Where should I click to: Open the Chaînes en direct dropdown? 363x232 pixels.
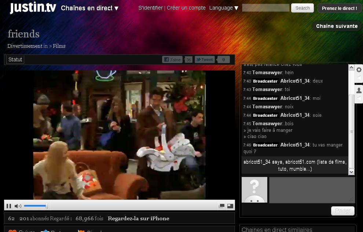coord(89,8)
